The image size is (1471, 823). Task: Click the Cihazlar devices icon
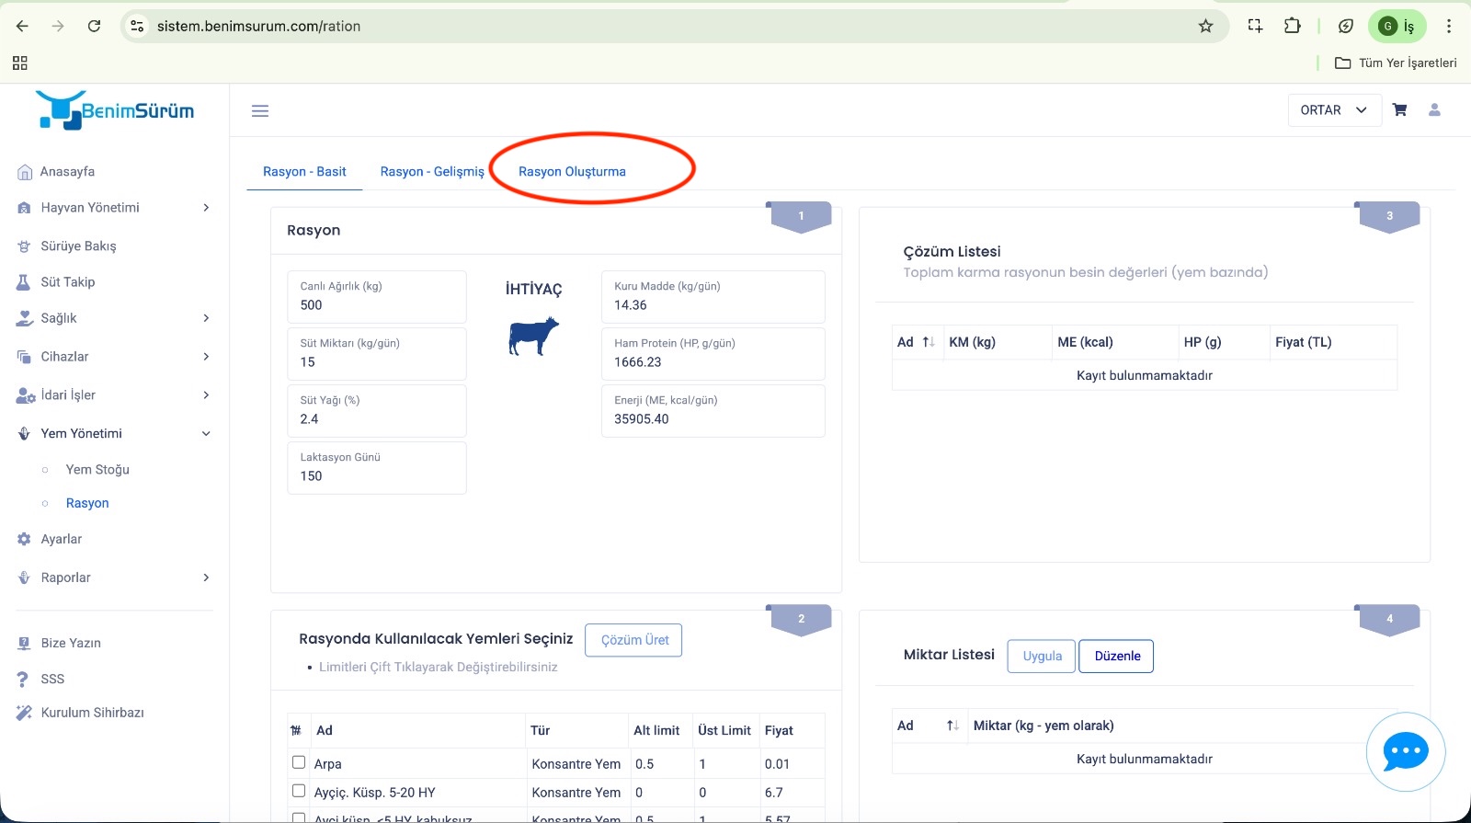click(x=25, y=357)
